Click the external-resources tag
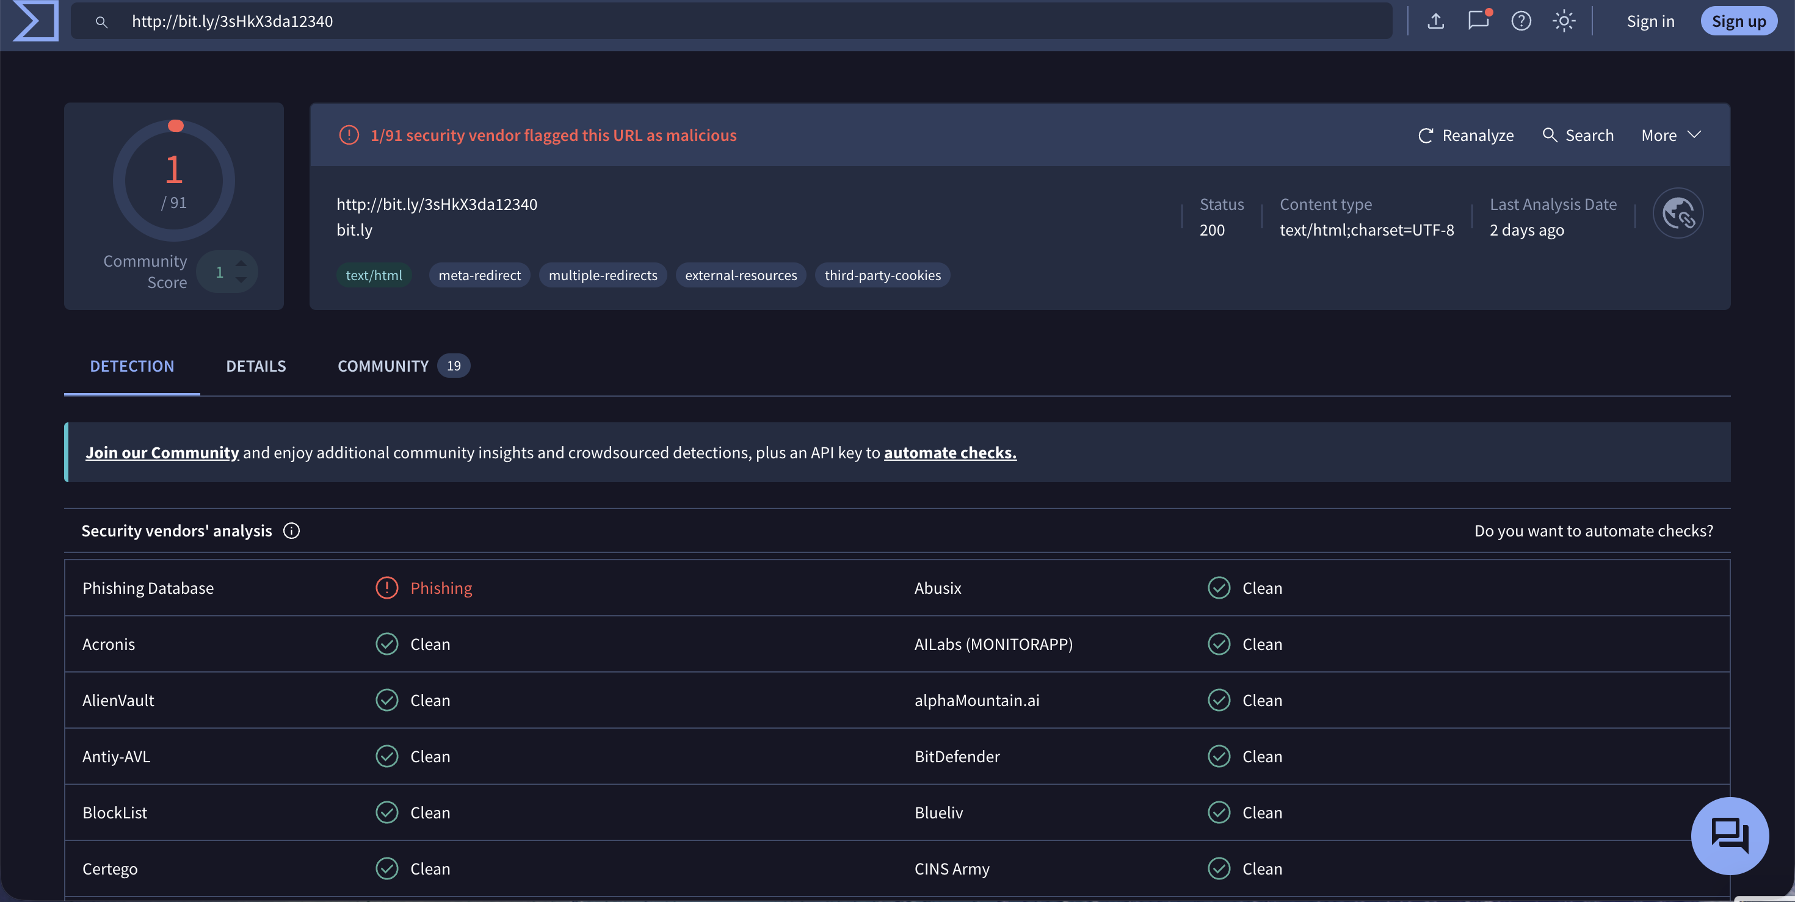 click(741, 275)
